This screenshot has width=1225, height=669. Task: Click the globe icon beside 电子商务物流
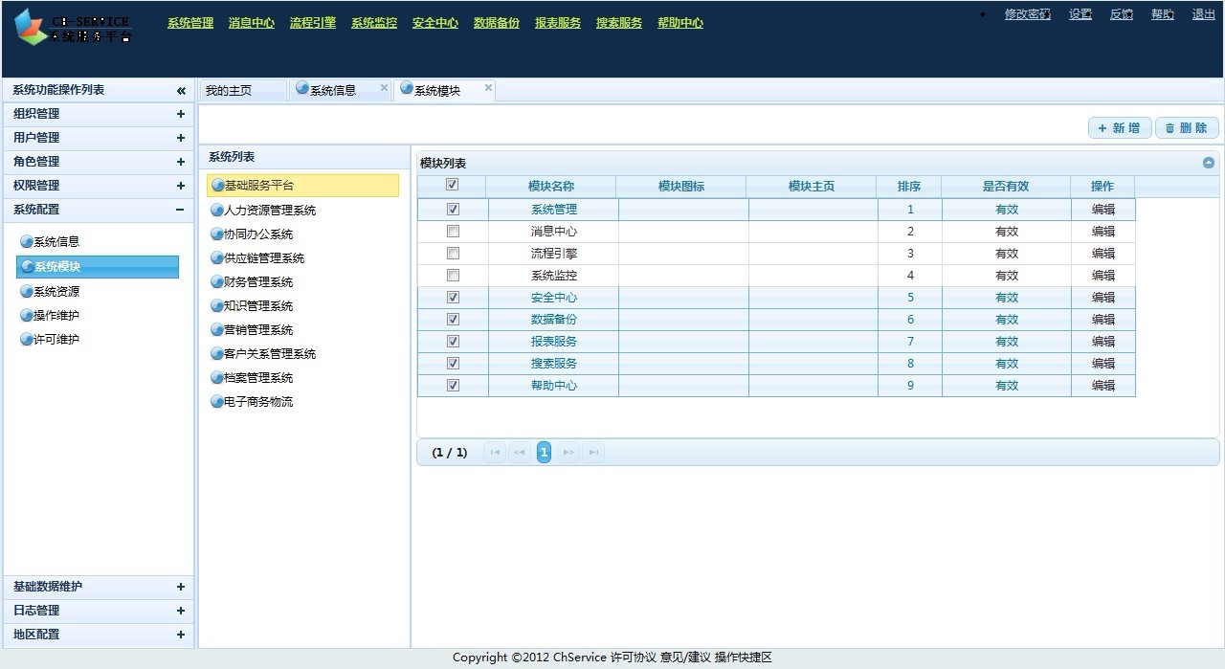(x=216, y=401)
